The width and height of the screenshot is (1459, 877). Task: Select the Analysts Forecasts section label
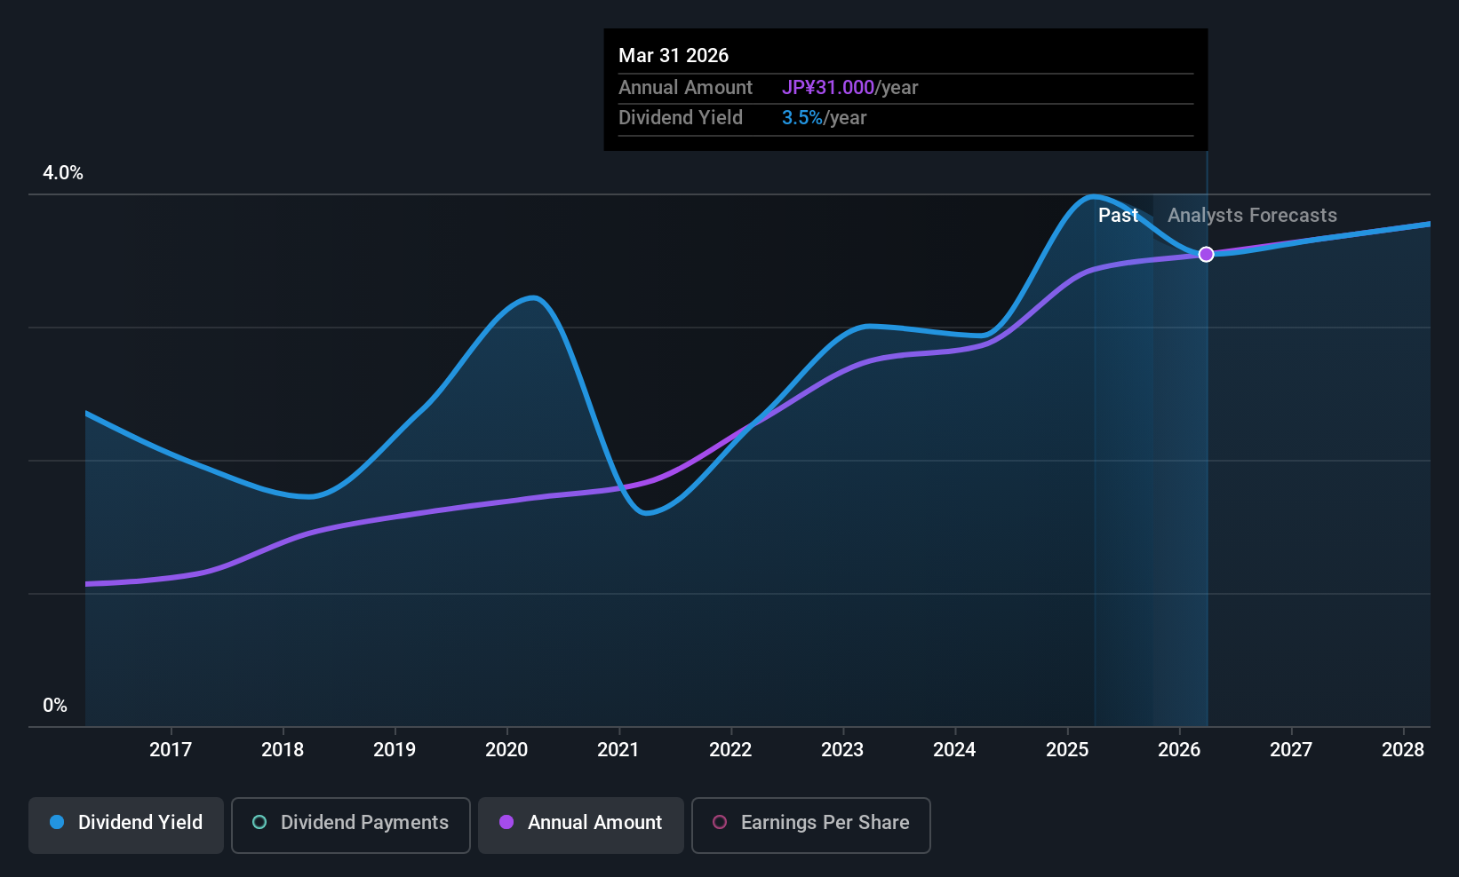pos(1251,216)
